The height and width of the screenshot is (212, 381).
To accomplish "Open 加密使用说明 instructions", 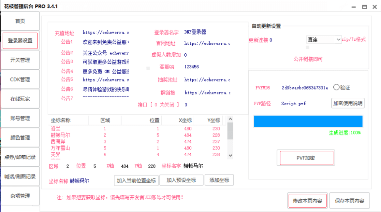I will pos(348,103).
